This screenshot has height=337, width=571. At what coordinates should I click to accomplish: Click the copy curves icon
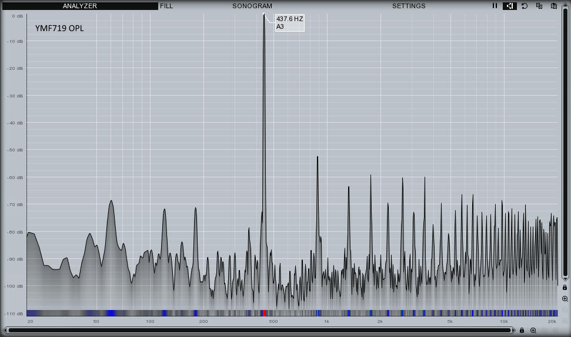pyautogui.click(x=539, y=6)
